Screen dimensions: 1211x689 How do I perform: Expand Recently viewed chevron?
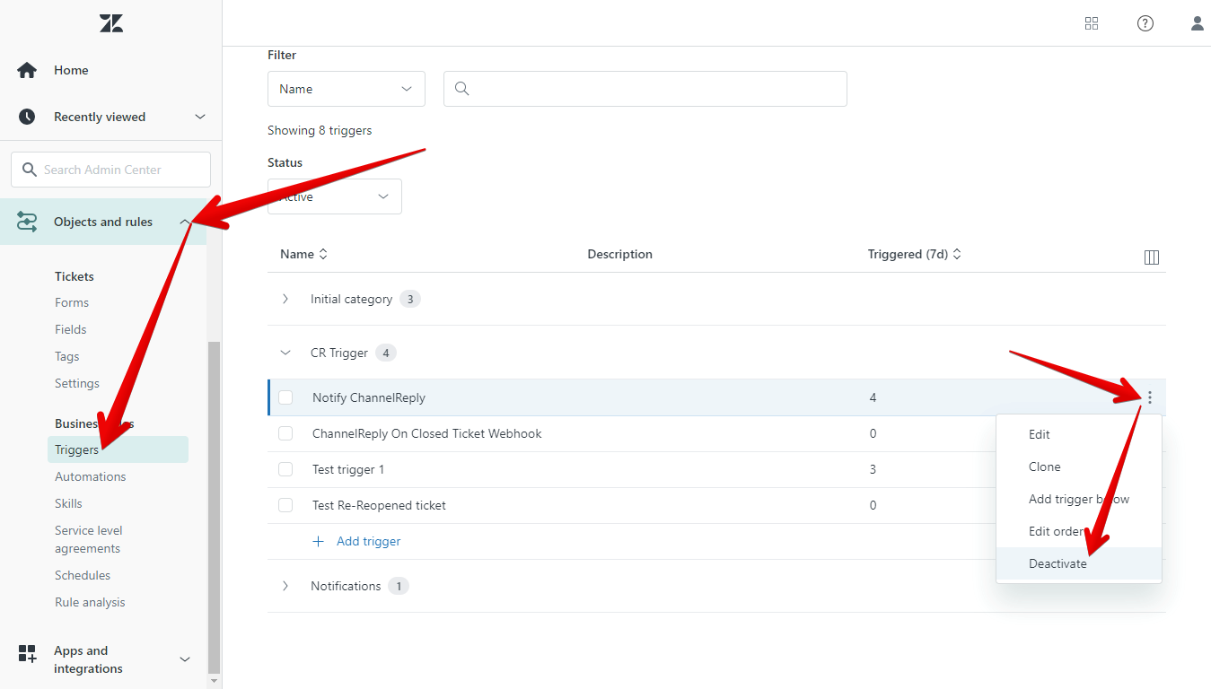point(200,117)
